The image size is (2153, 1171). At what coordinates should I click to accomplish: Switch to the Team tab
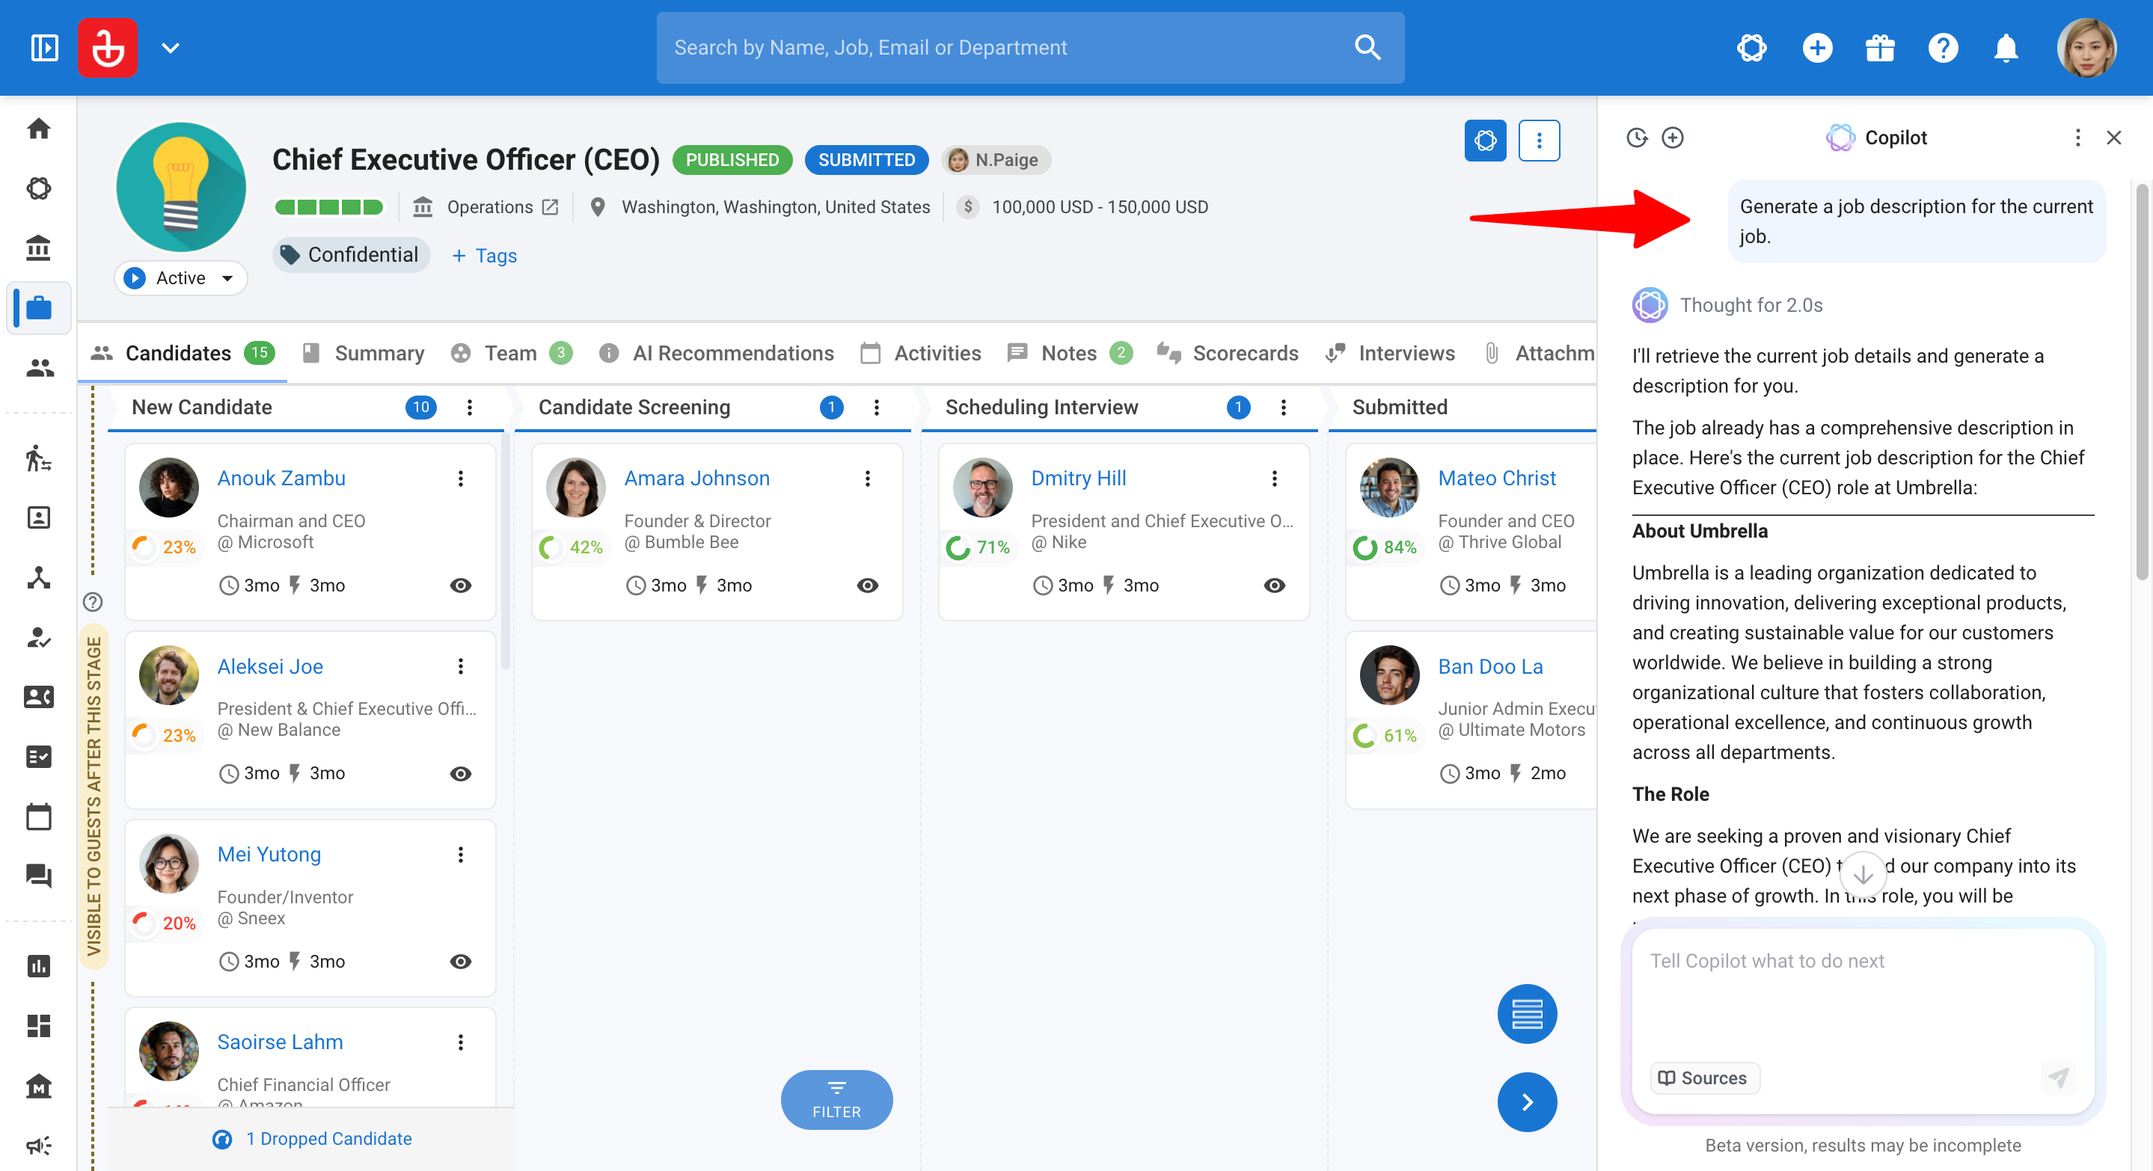click(512, 353)
